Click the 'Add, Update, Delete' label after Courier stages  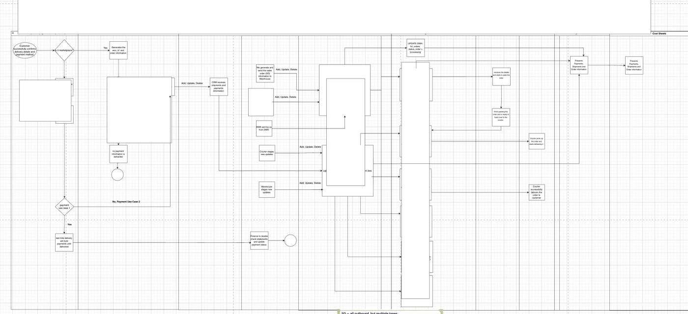coord(310,147)
